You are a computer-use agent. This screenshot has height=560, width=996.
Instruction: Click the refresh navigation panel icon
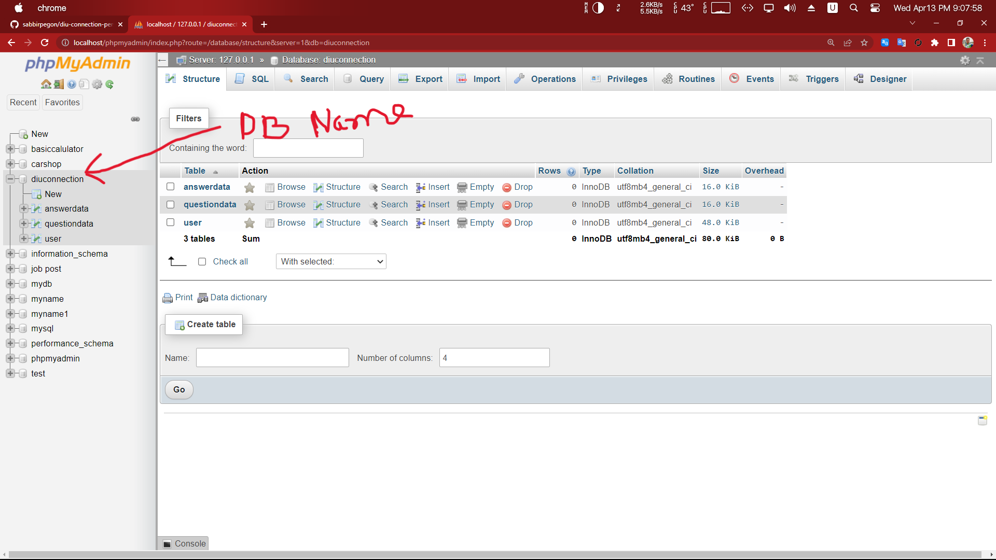point(109,84)
